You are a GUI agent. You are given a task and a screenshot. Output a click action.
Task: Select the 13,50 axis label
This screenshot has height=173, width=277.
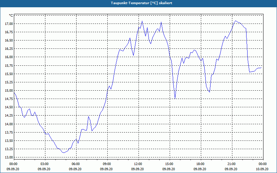coord(9,141)
